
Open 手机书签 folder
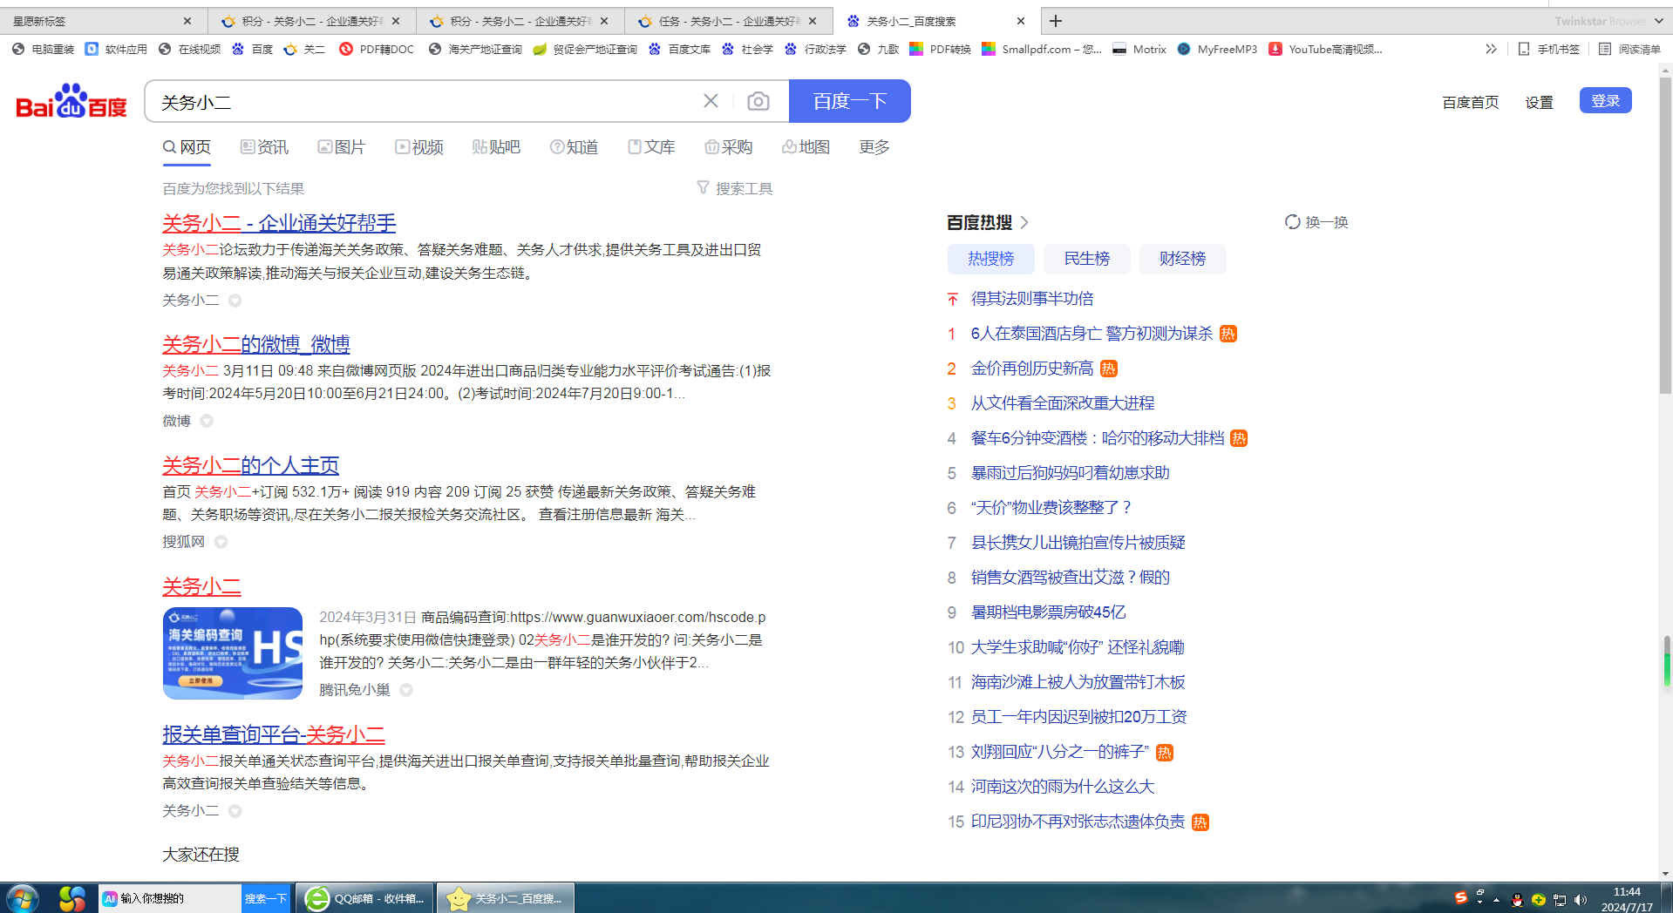(x=1549, y=50)
